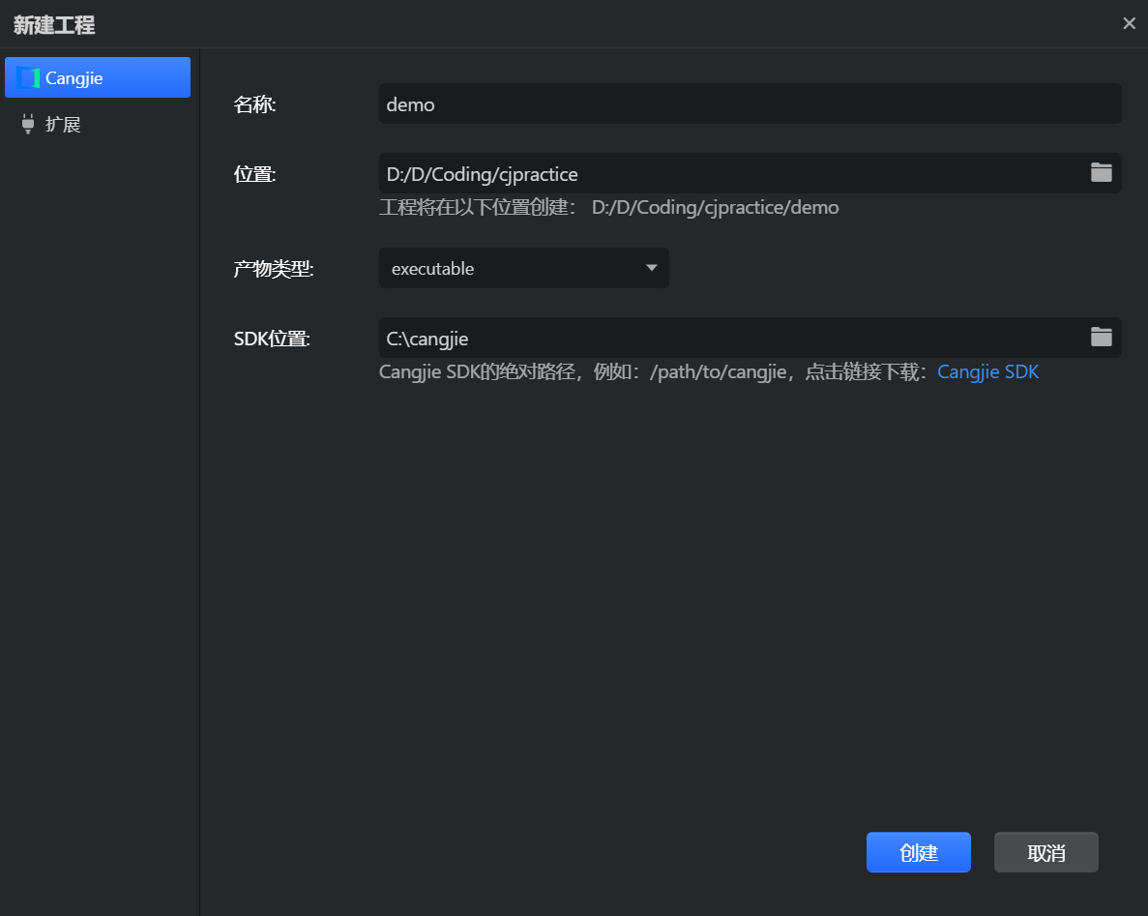Click the D:/D/Coding/cjpractice/demo creation path text
This screenshot has width=1148, height=916.
[716, 207]
